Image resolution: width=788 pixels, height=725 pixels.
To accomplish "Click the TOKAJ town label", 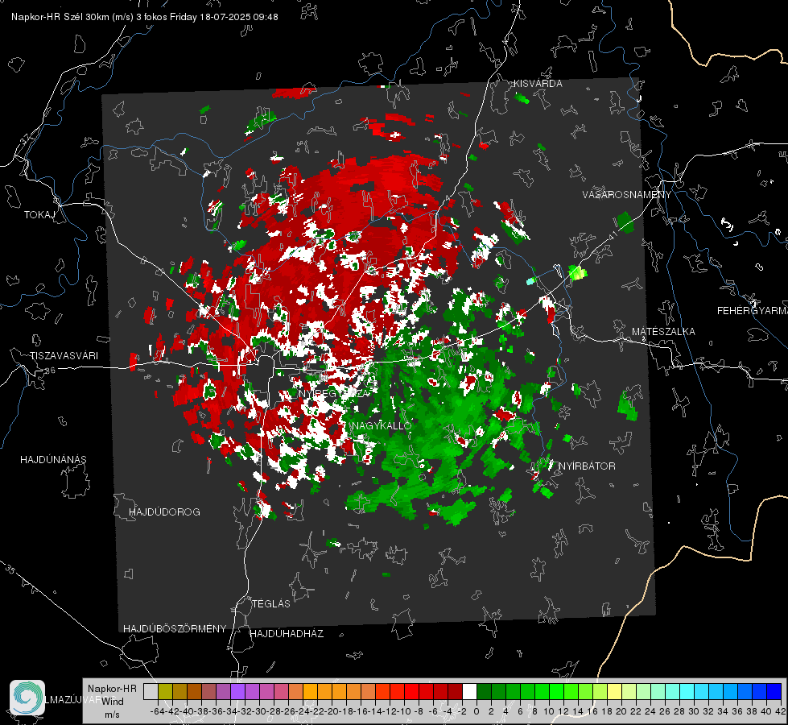I will click(x=39, y=215).
